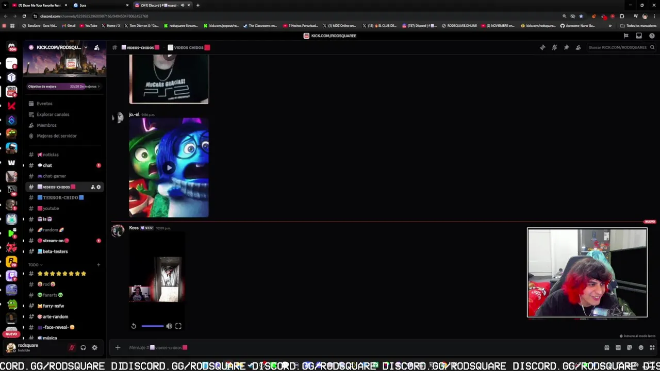Click the replay icon on Koss video
The width and height of the screenshot is (660, 371).
[134, 326]
